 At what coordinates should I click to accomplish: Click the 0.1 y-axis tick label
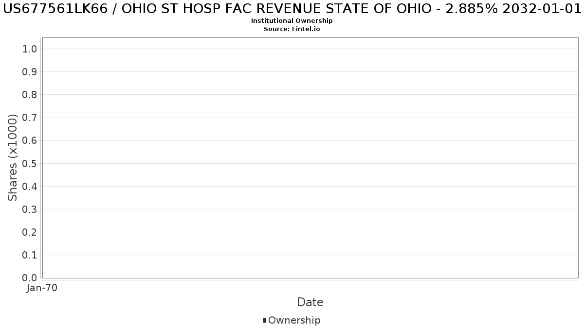point(30,255)
